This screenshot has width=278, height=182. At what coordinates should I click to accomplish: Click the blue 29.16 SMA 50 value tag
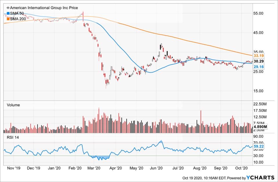tap(258, 67)
